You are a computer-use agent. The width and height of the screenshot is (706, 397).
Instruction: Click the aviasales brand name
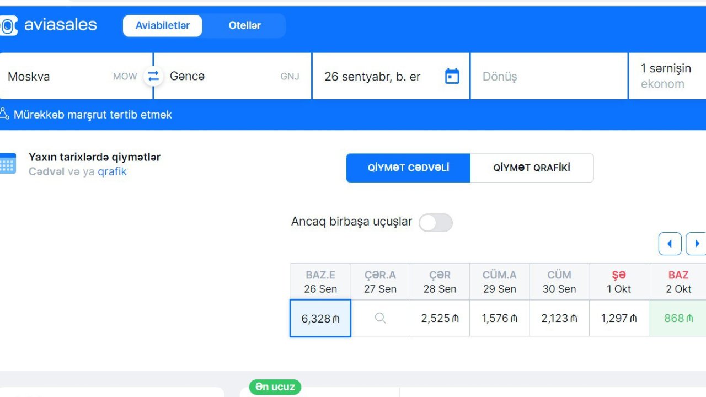(x=61, y=25)
